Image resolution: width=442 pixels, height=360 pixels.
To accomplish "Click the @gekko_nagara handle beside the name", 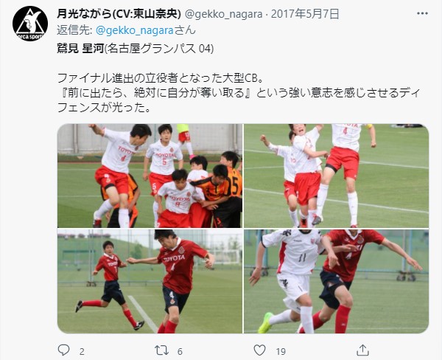I will (x=223, y=14).
